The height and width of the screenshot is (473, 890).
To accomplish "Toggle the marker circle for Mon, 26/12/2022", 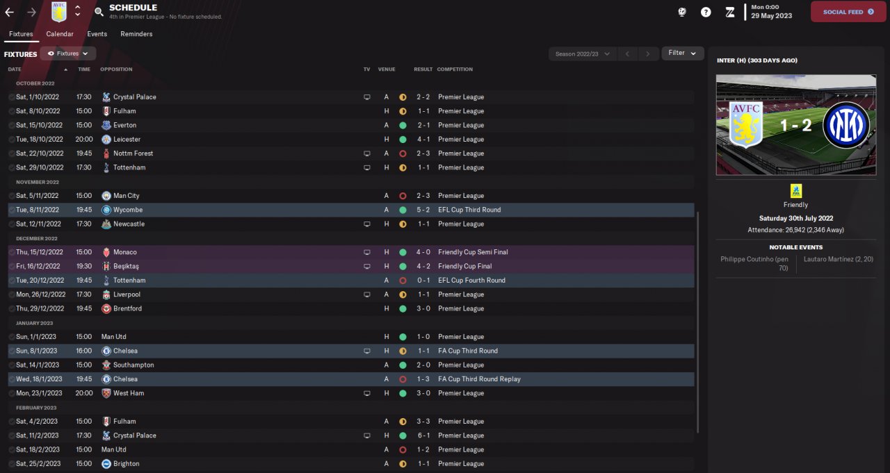I will tap(12, 294).
